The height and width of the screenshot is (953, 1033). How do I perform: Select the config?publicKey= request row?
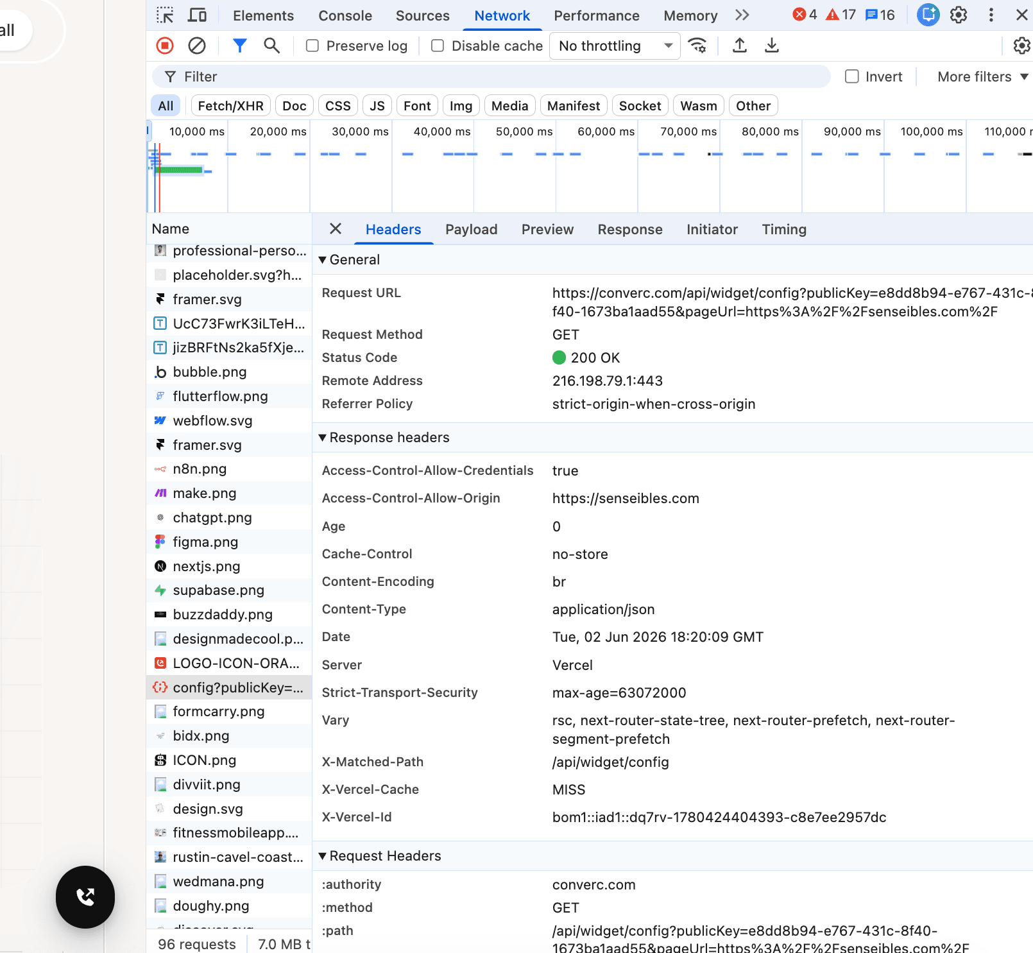(229, 687)
